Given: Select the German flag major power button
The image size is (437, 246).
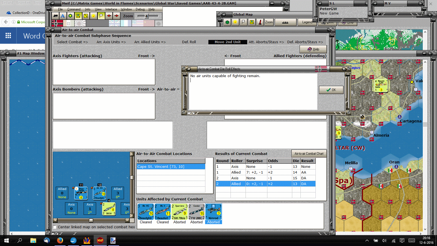Looking at the screenshot, I should [x=57, y=23].
